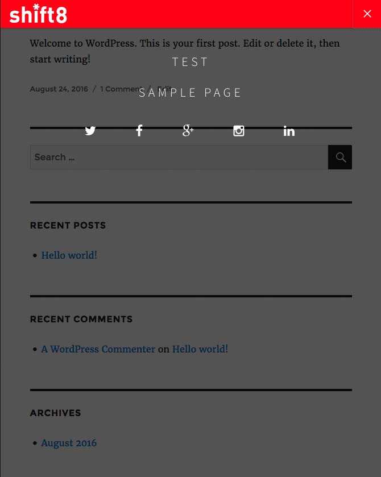This screenshot has width=381, height=477.
Task: Go to the LinkedIn profile icon
Action: [x=289, y=131]
